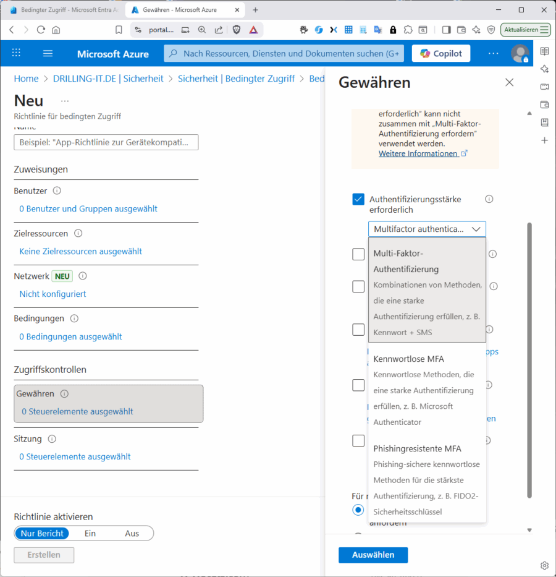Image resolution: width=556 pixels, height=577 pixels.
Task: Add a new sidebar item with plus
Action: click(545, 140)
